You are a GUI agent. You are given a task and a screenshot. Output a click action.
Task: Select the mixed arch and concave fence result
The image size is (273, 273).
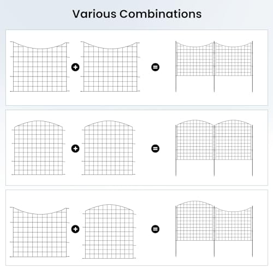coord(214,229)
